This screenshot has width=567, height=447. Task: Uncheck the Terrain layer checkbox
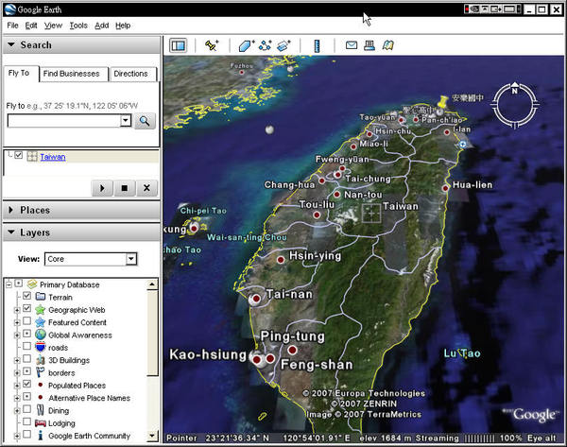(26, 296)
